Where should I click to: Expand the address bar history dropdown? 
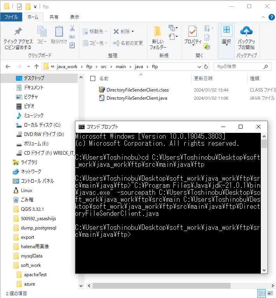[x=199, y=67]
